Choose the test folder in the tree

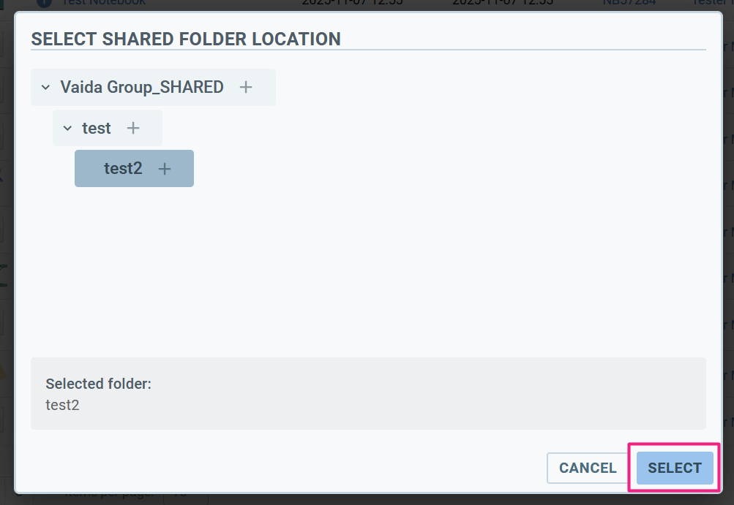point(96,128)
